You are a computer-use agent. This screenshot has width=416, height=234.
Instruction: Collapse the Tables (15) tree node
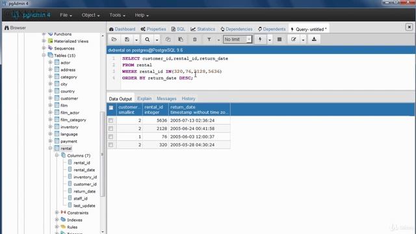pos(44,55)
